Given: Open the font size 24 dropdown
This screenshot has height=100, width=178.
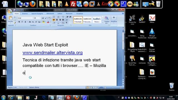Looking at the screenshot, I should click(x=40, y=18).
